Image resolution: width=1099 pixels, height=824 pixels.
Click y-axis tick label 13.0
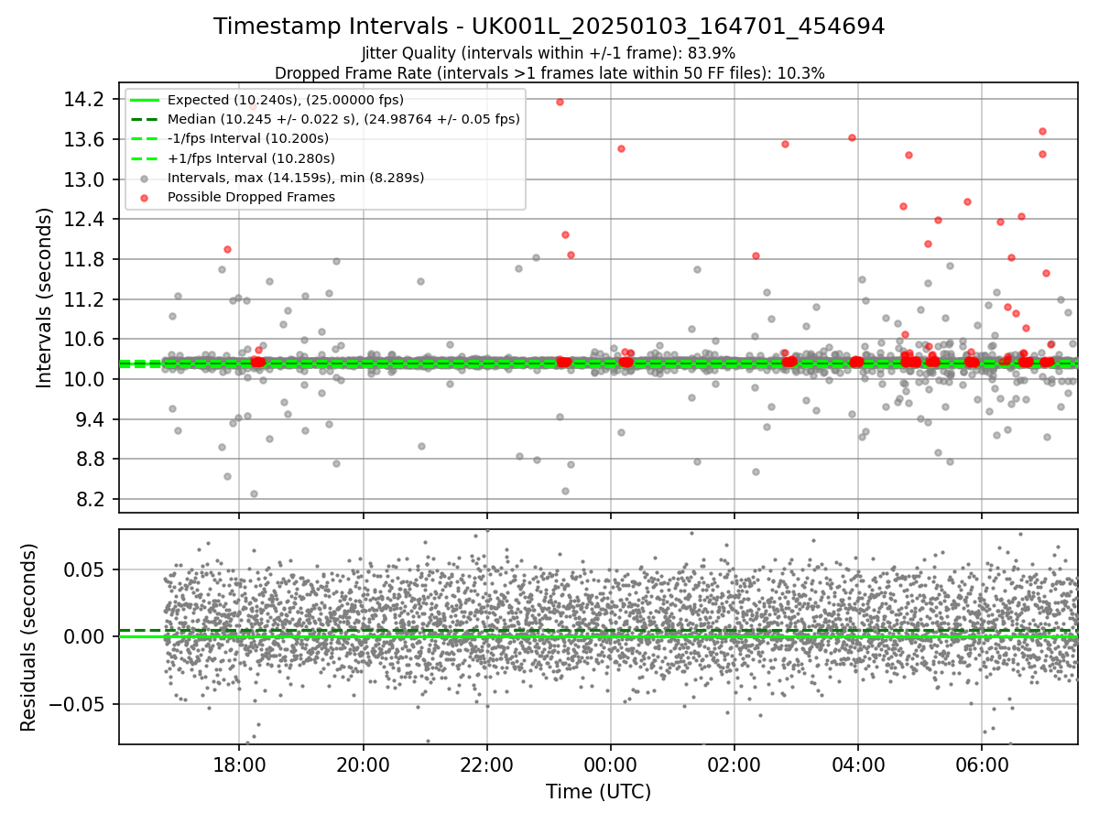pyautogui.click(x=84, y=179)
